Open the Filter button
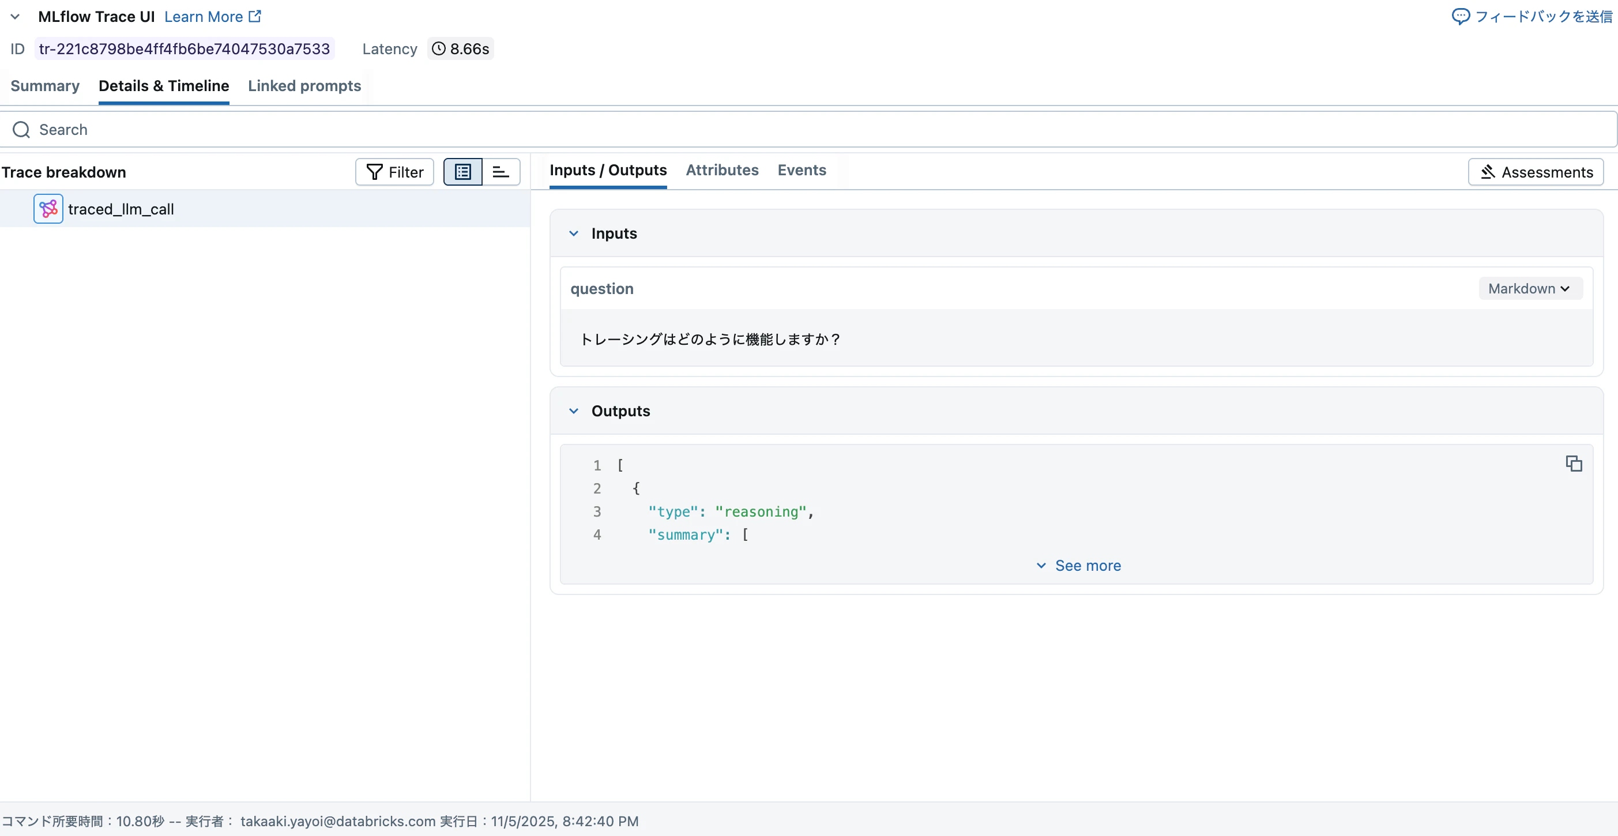This screenshot has height=836, width=1618. click(x=394, y=172)
